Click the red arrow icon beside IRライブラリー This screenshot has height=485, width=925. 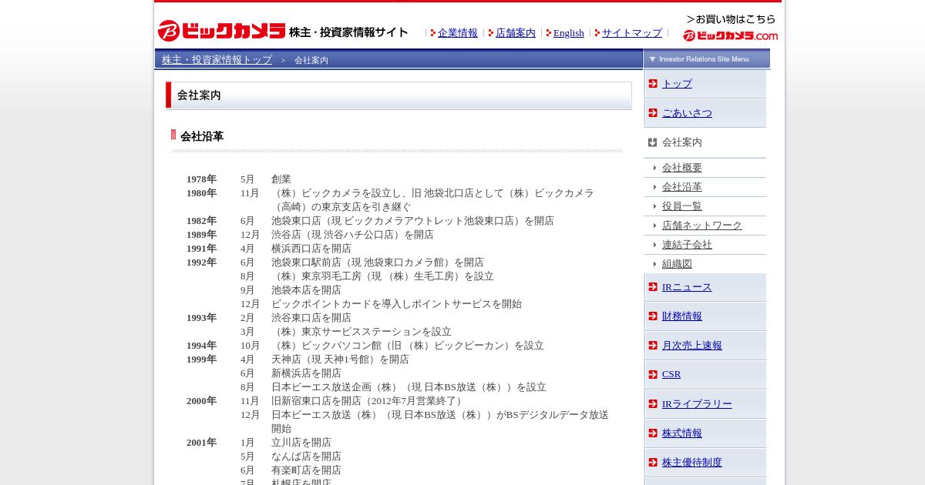click(x=653, y=404)
